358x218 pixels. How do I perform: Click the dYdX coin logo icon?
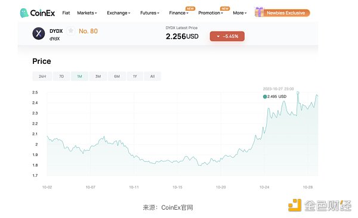[x=39, y=33]
